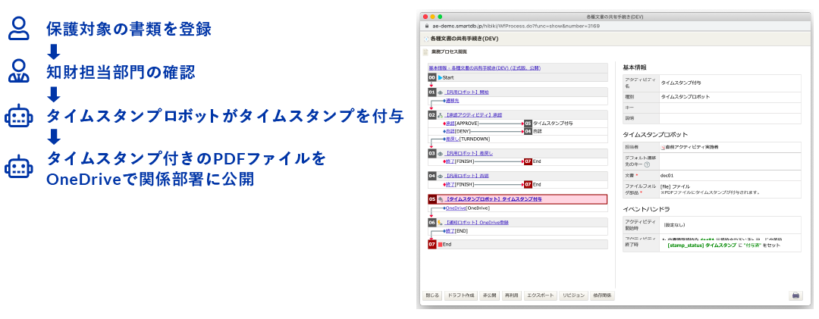Click the lock icon in the address bar
819x319 pixels.
click(426, 25)
